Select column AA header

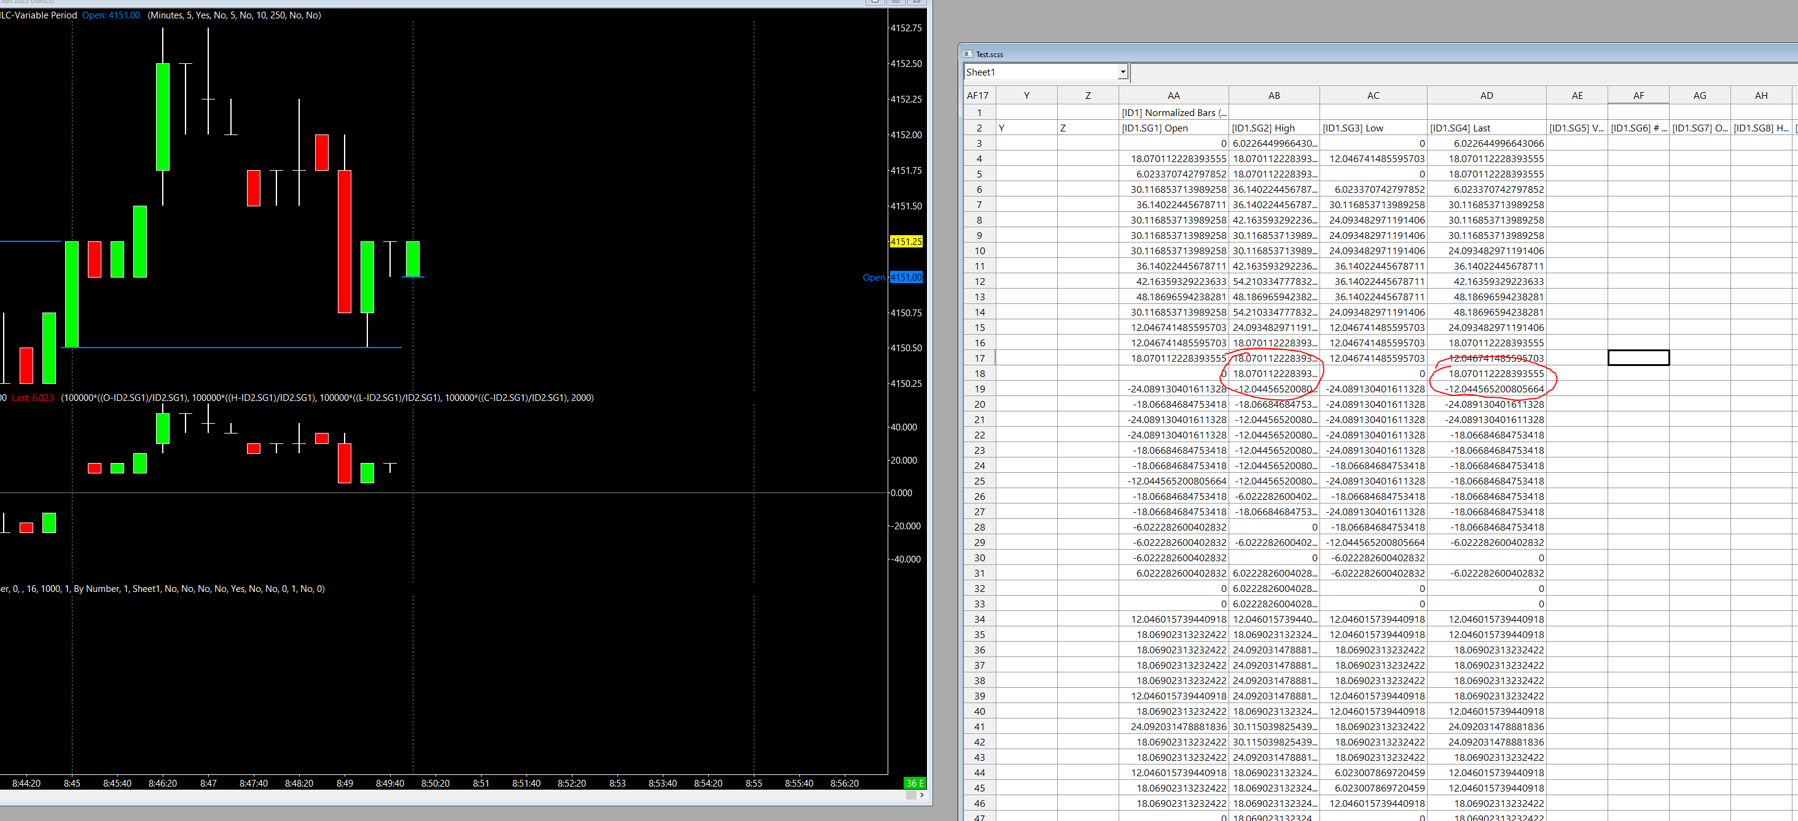click(x=1173, y=96)
